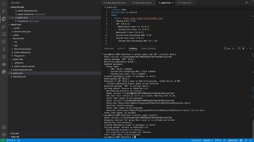This screenshot has width=254, height=142.
Task: Open Program.fs in the file tree
Action: coord(54,56)
